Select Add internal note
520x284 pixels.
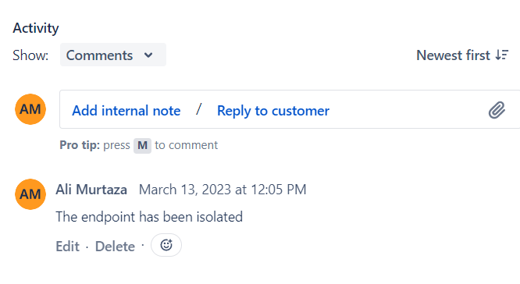tap(126, 111)
